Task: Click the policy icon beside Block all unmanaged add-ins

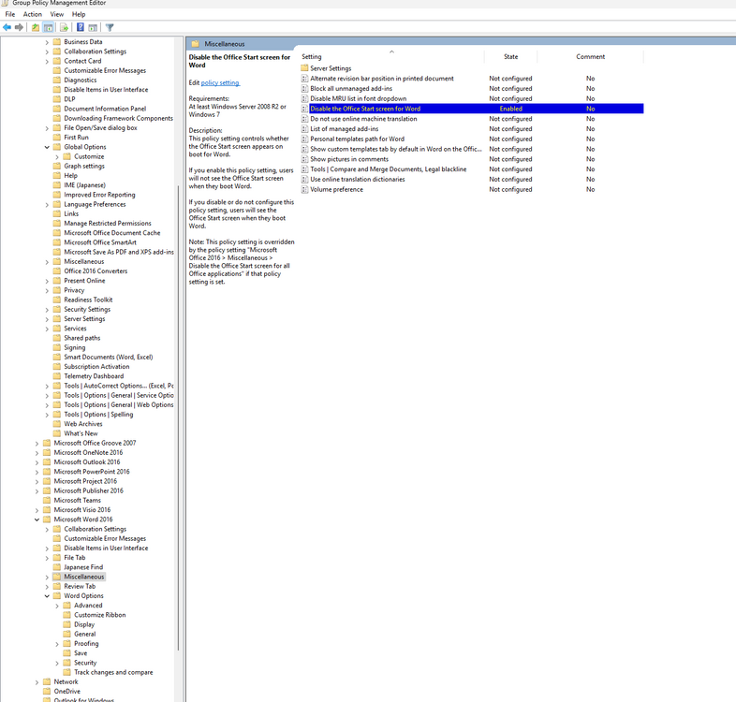Action: point(304,89)
